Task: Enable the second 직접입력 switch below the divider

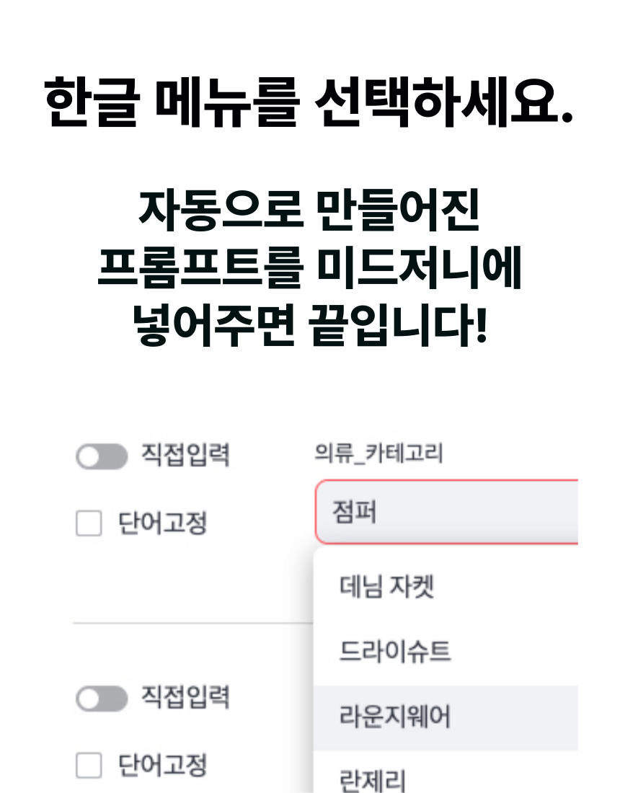Action: pos(102,699)
